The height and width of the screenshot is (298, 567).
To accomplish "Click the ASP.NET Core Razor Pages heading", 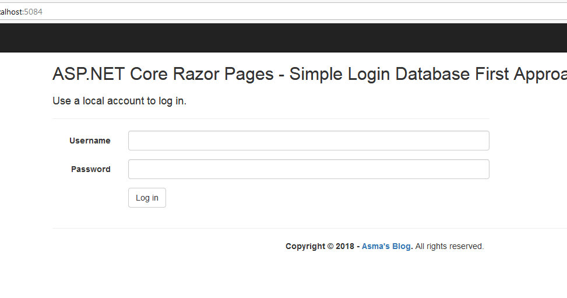I will pyautogui.click(x=309, y=74).
